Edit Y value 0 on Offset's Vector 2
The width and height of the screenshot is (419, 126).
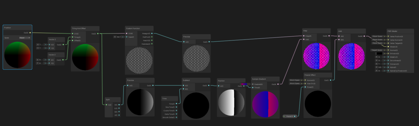pyautogui.click(x=42, y=63)
